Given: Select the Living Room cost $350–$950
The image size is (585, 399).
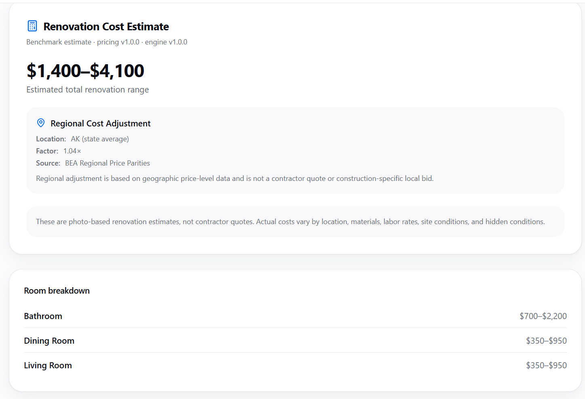Looking at the screenshot, I should point(546,365).
